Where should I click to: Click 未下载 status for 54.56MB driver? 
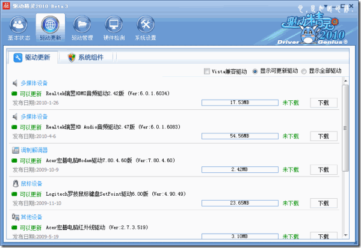click(291, 136)
